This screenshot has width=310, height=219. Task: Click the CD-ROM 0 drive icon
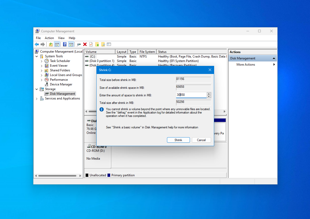pyautogui.click(x=88, y=146)
